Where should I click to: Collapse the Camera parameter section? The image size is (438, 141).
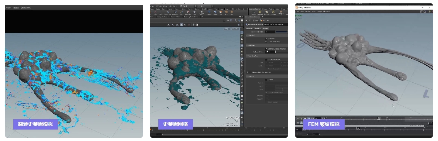247,76
